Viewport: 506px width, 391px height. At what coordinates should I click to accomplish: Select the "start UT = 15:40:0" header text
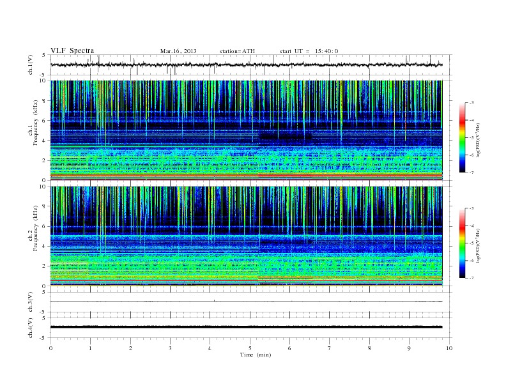(x=309, y=51)
